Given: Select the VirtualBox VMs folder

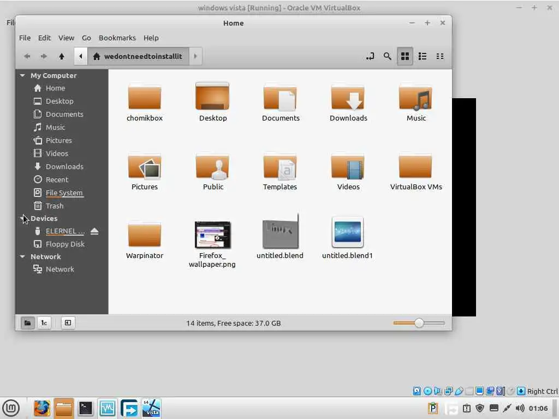Looking at the screenshot, I should (415, 166).
